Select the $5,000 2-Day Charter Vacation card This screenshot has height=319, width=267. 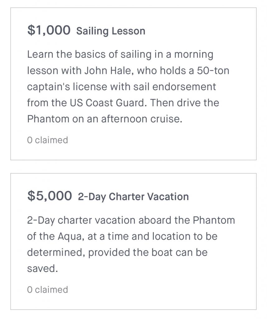pos(133,241)
